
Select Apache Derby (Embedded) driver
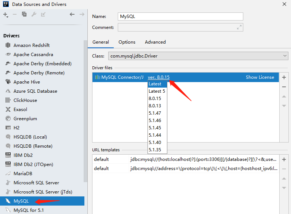42,63
